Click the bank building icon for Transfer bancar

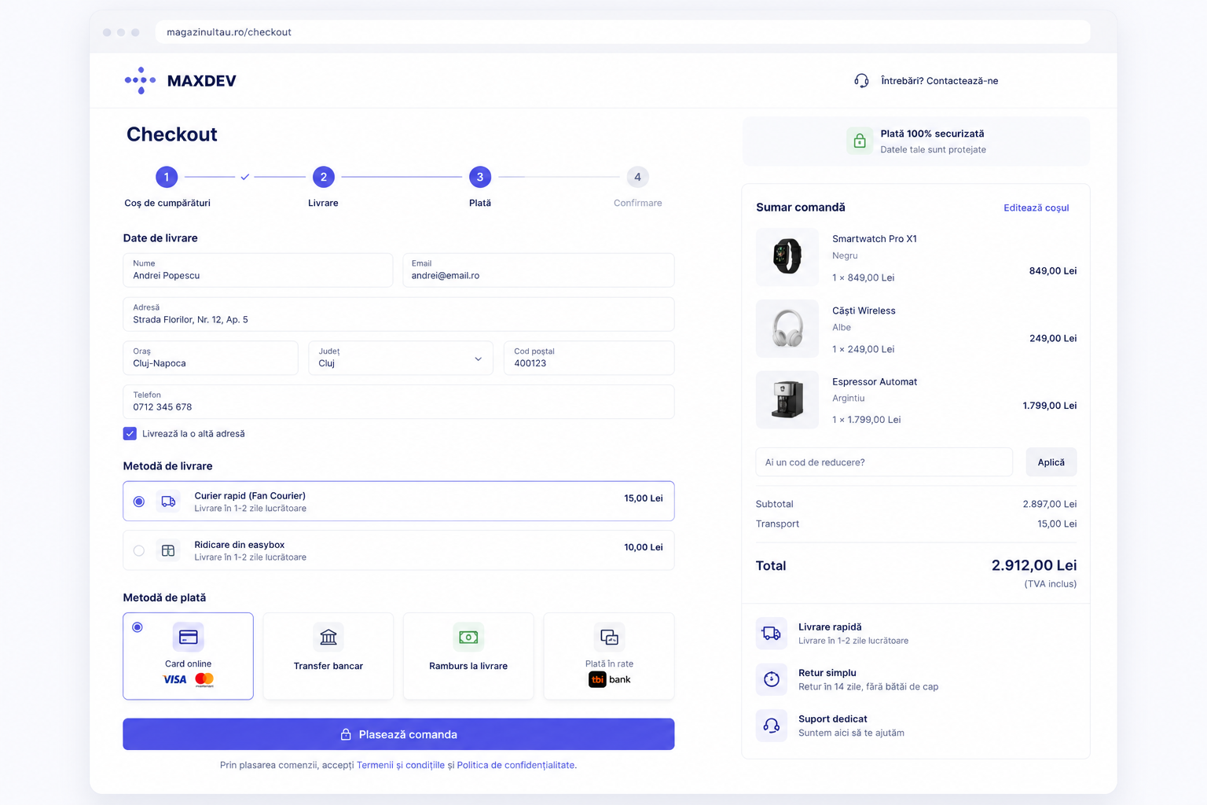click(328, 637)
